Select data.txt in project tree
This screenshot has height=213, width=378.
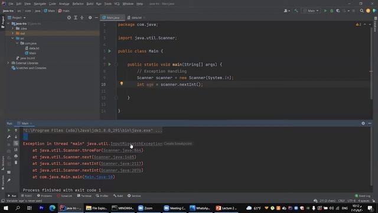(x=32, y=48)
